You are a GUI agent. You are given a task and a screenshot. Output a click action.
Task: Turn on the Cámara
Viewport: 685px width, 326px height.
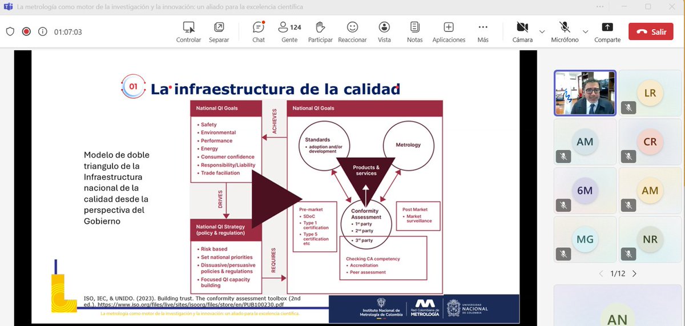522,32
